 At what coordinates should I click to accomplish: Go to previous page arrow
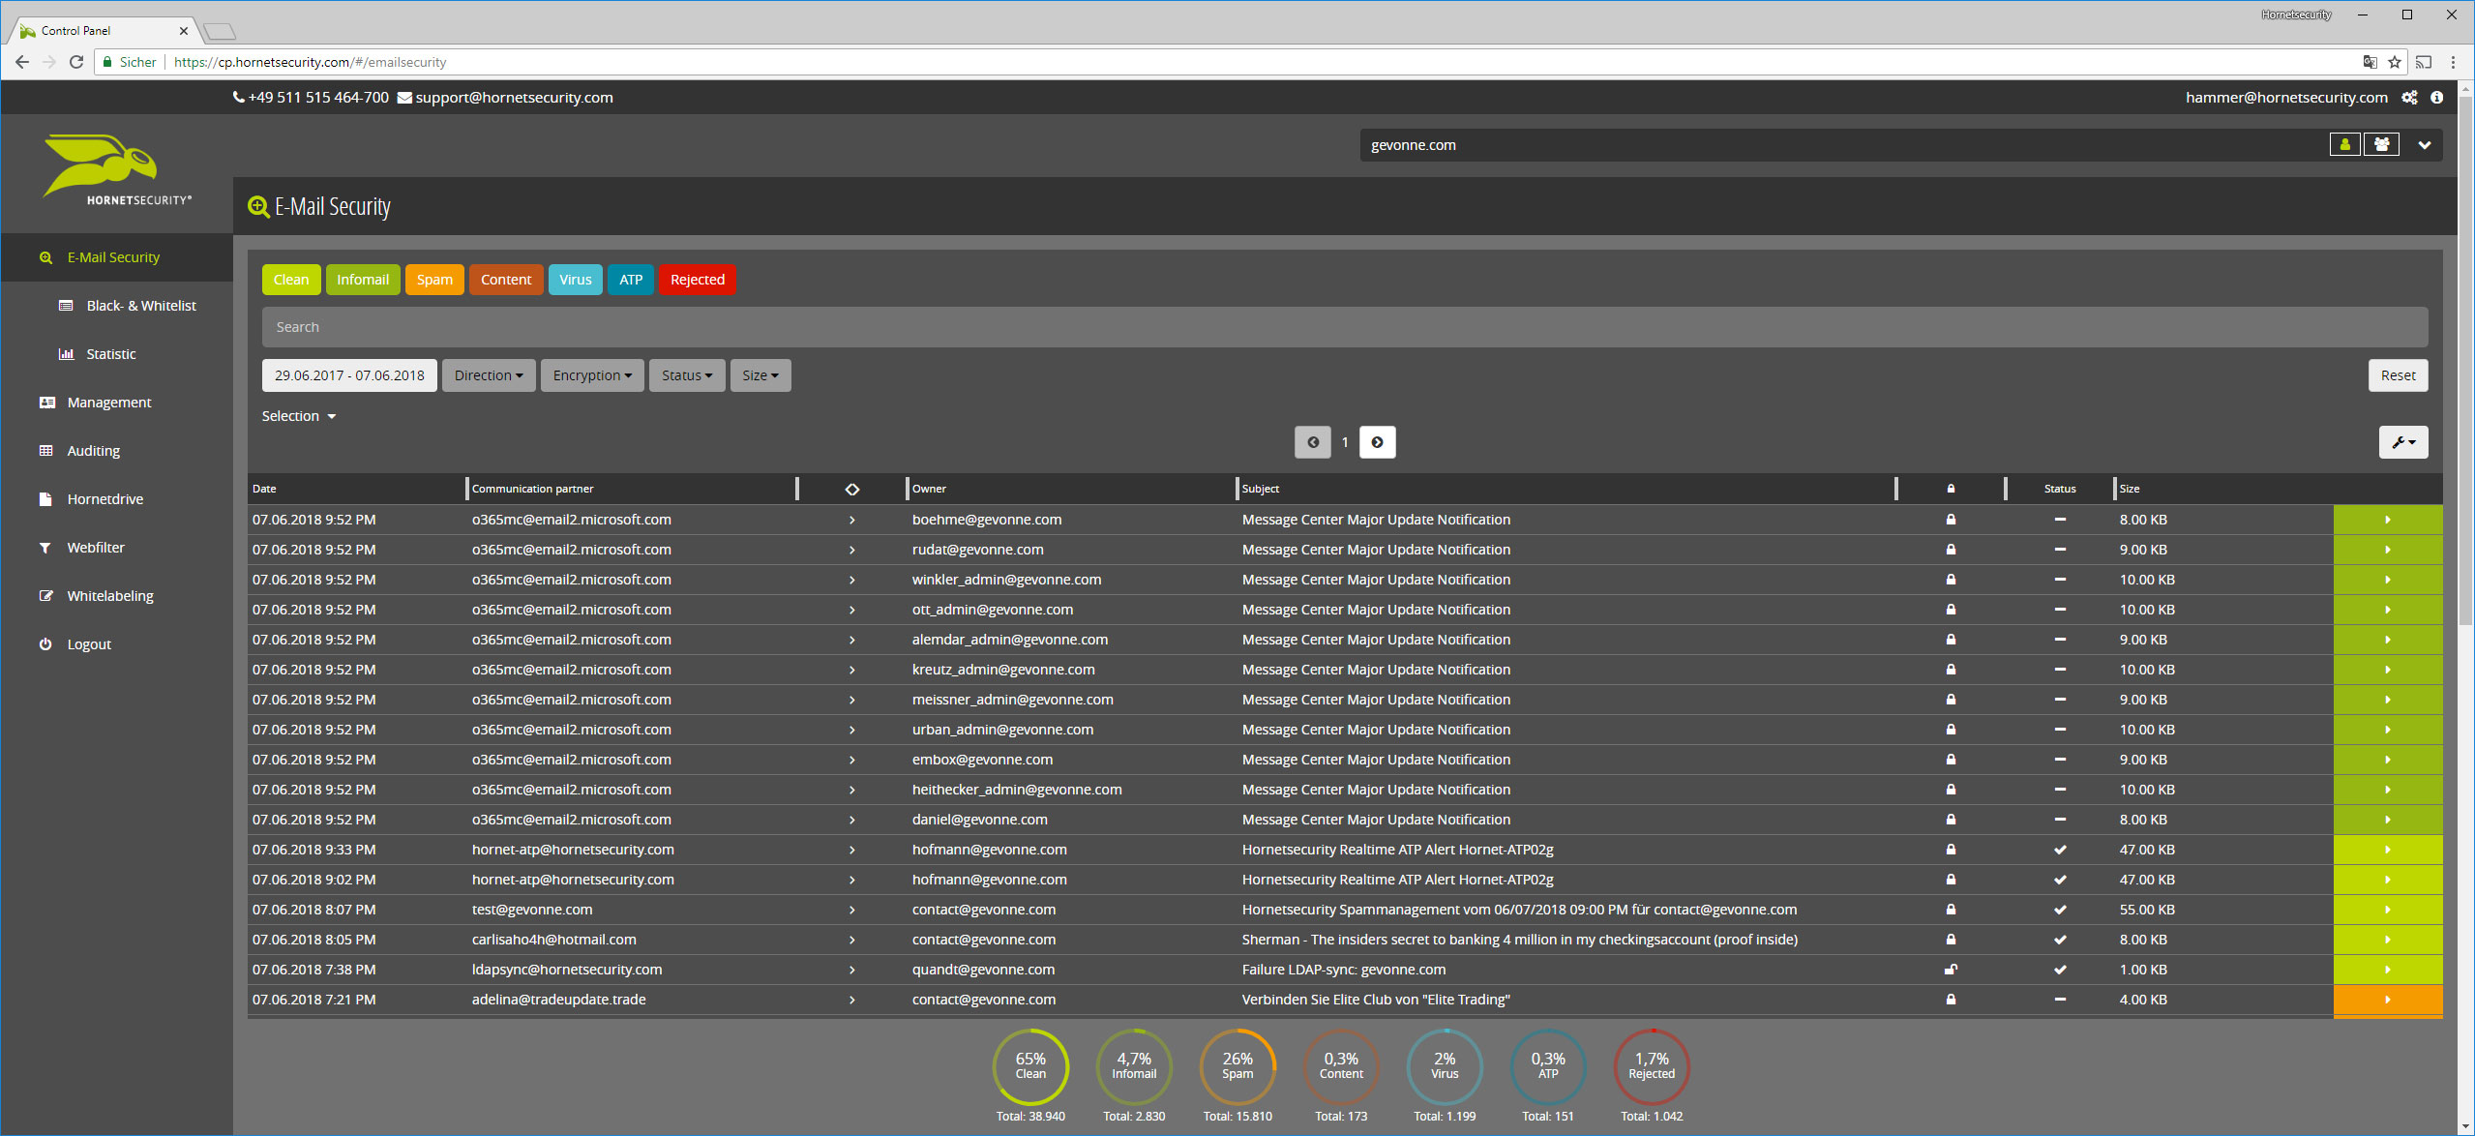[x=1312, y=442]
